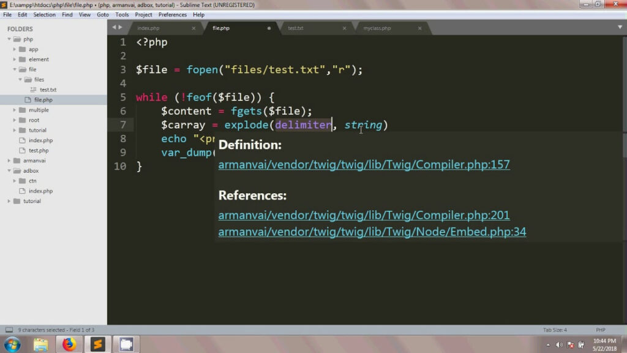
Task: Open test.php in the sidebar
Action: click(39, 151)
